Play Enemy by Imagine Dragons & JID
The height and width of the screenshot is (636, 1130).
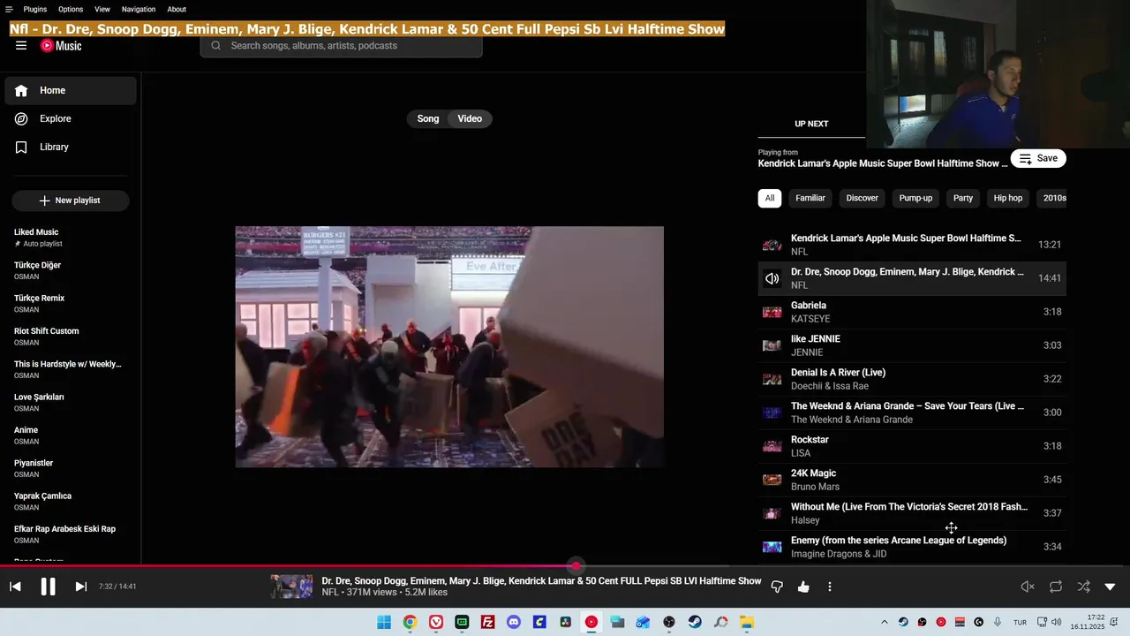pos(912,547)
